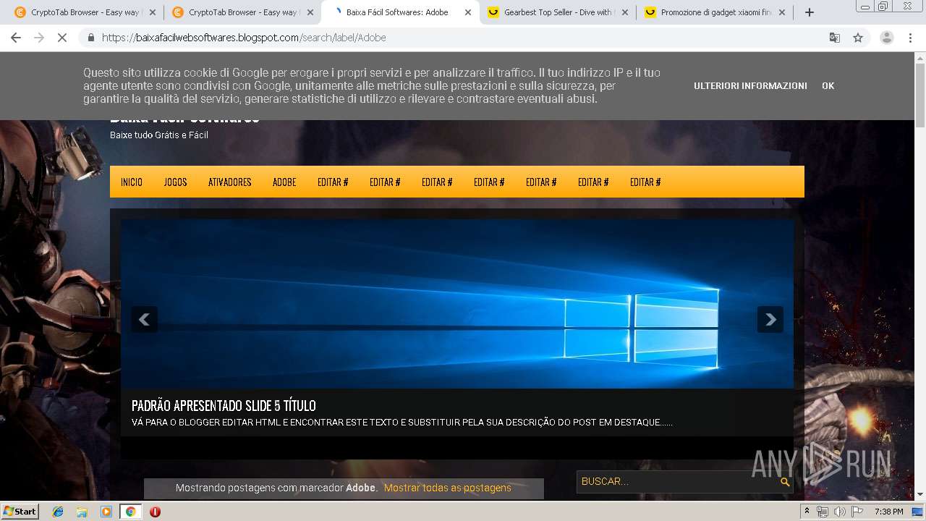Open the PADRÃO APRESENTADO SLIDE 5 TÍTULO heading

coord(224,405)
